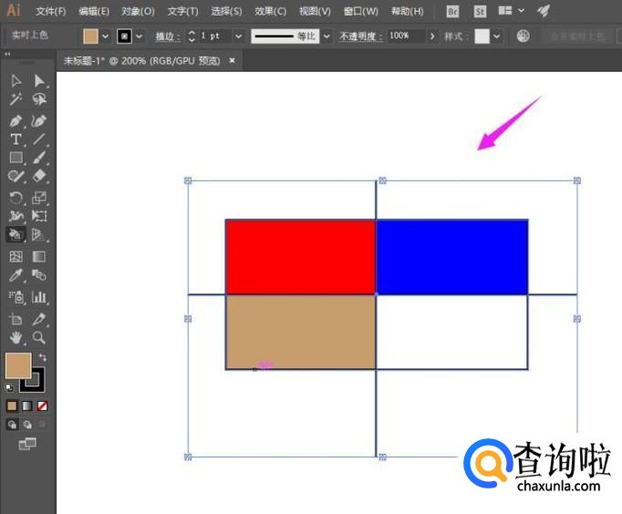622x514 pixels.
Task: Select the Eraser tool
Action: 39,176
